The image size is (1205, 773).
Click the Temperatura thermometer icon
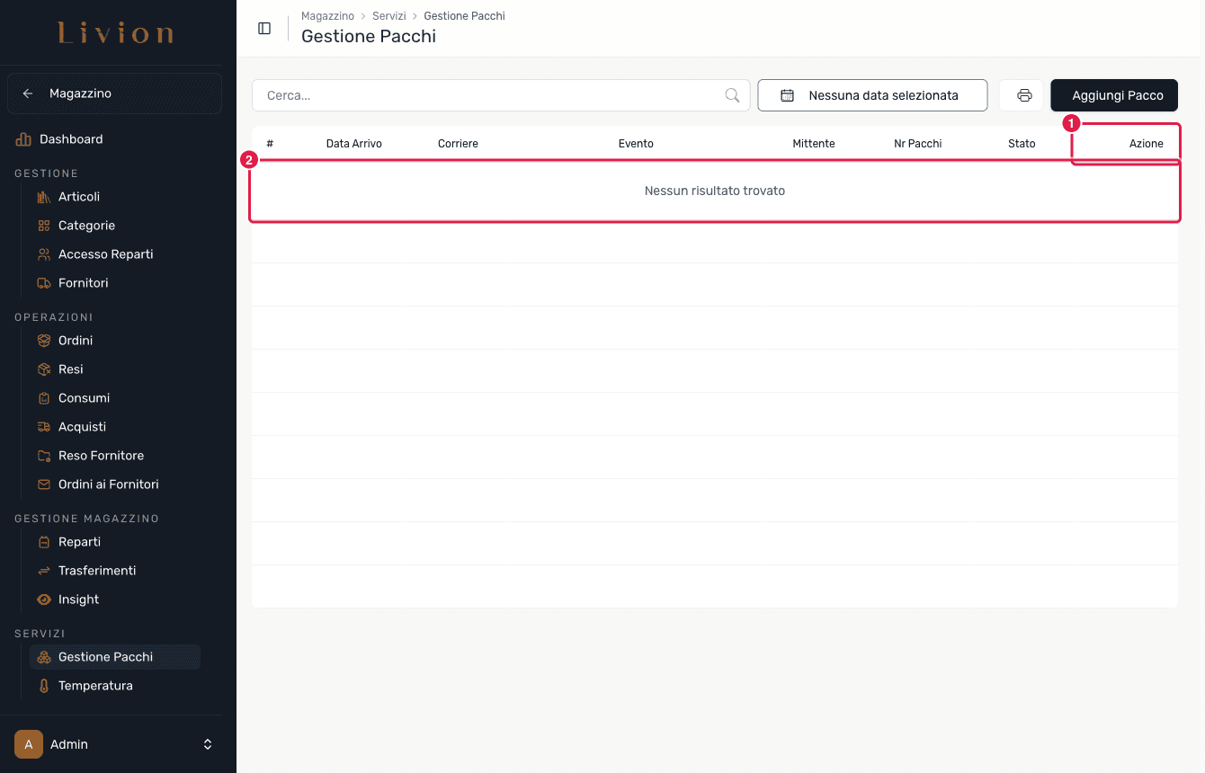(x=43, y=686)
